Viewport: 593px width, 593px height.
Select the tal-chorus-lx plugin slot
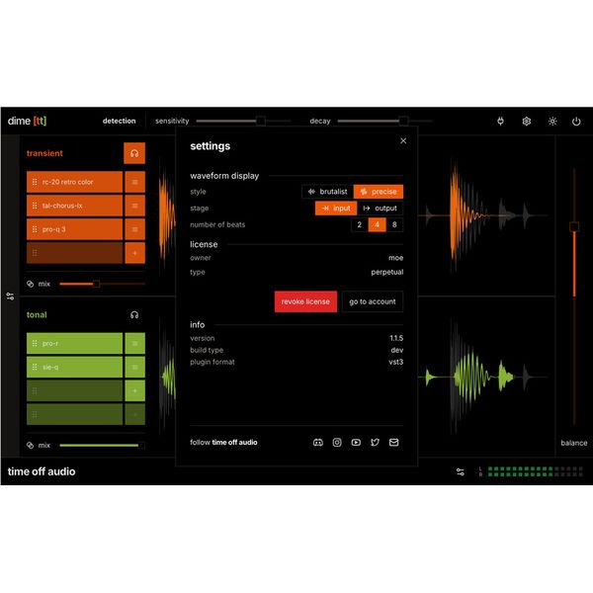74,206
